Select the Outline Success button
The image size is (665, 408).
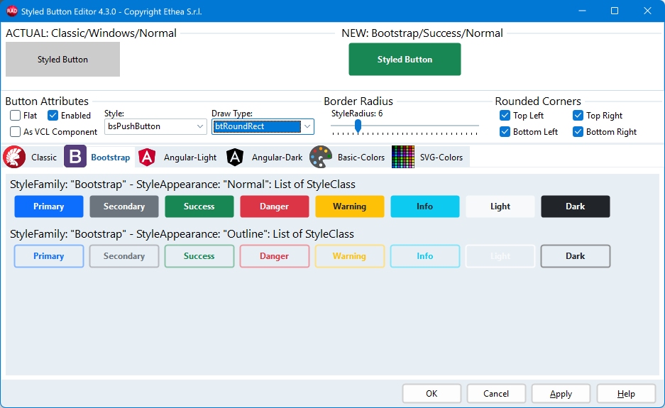click(199, 256)
